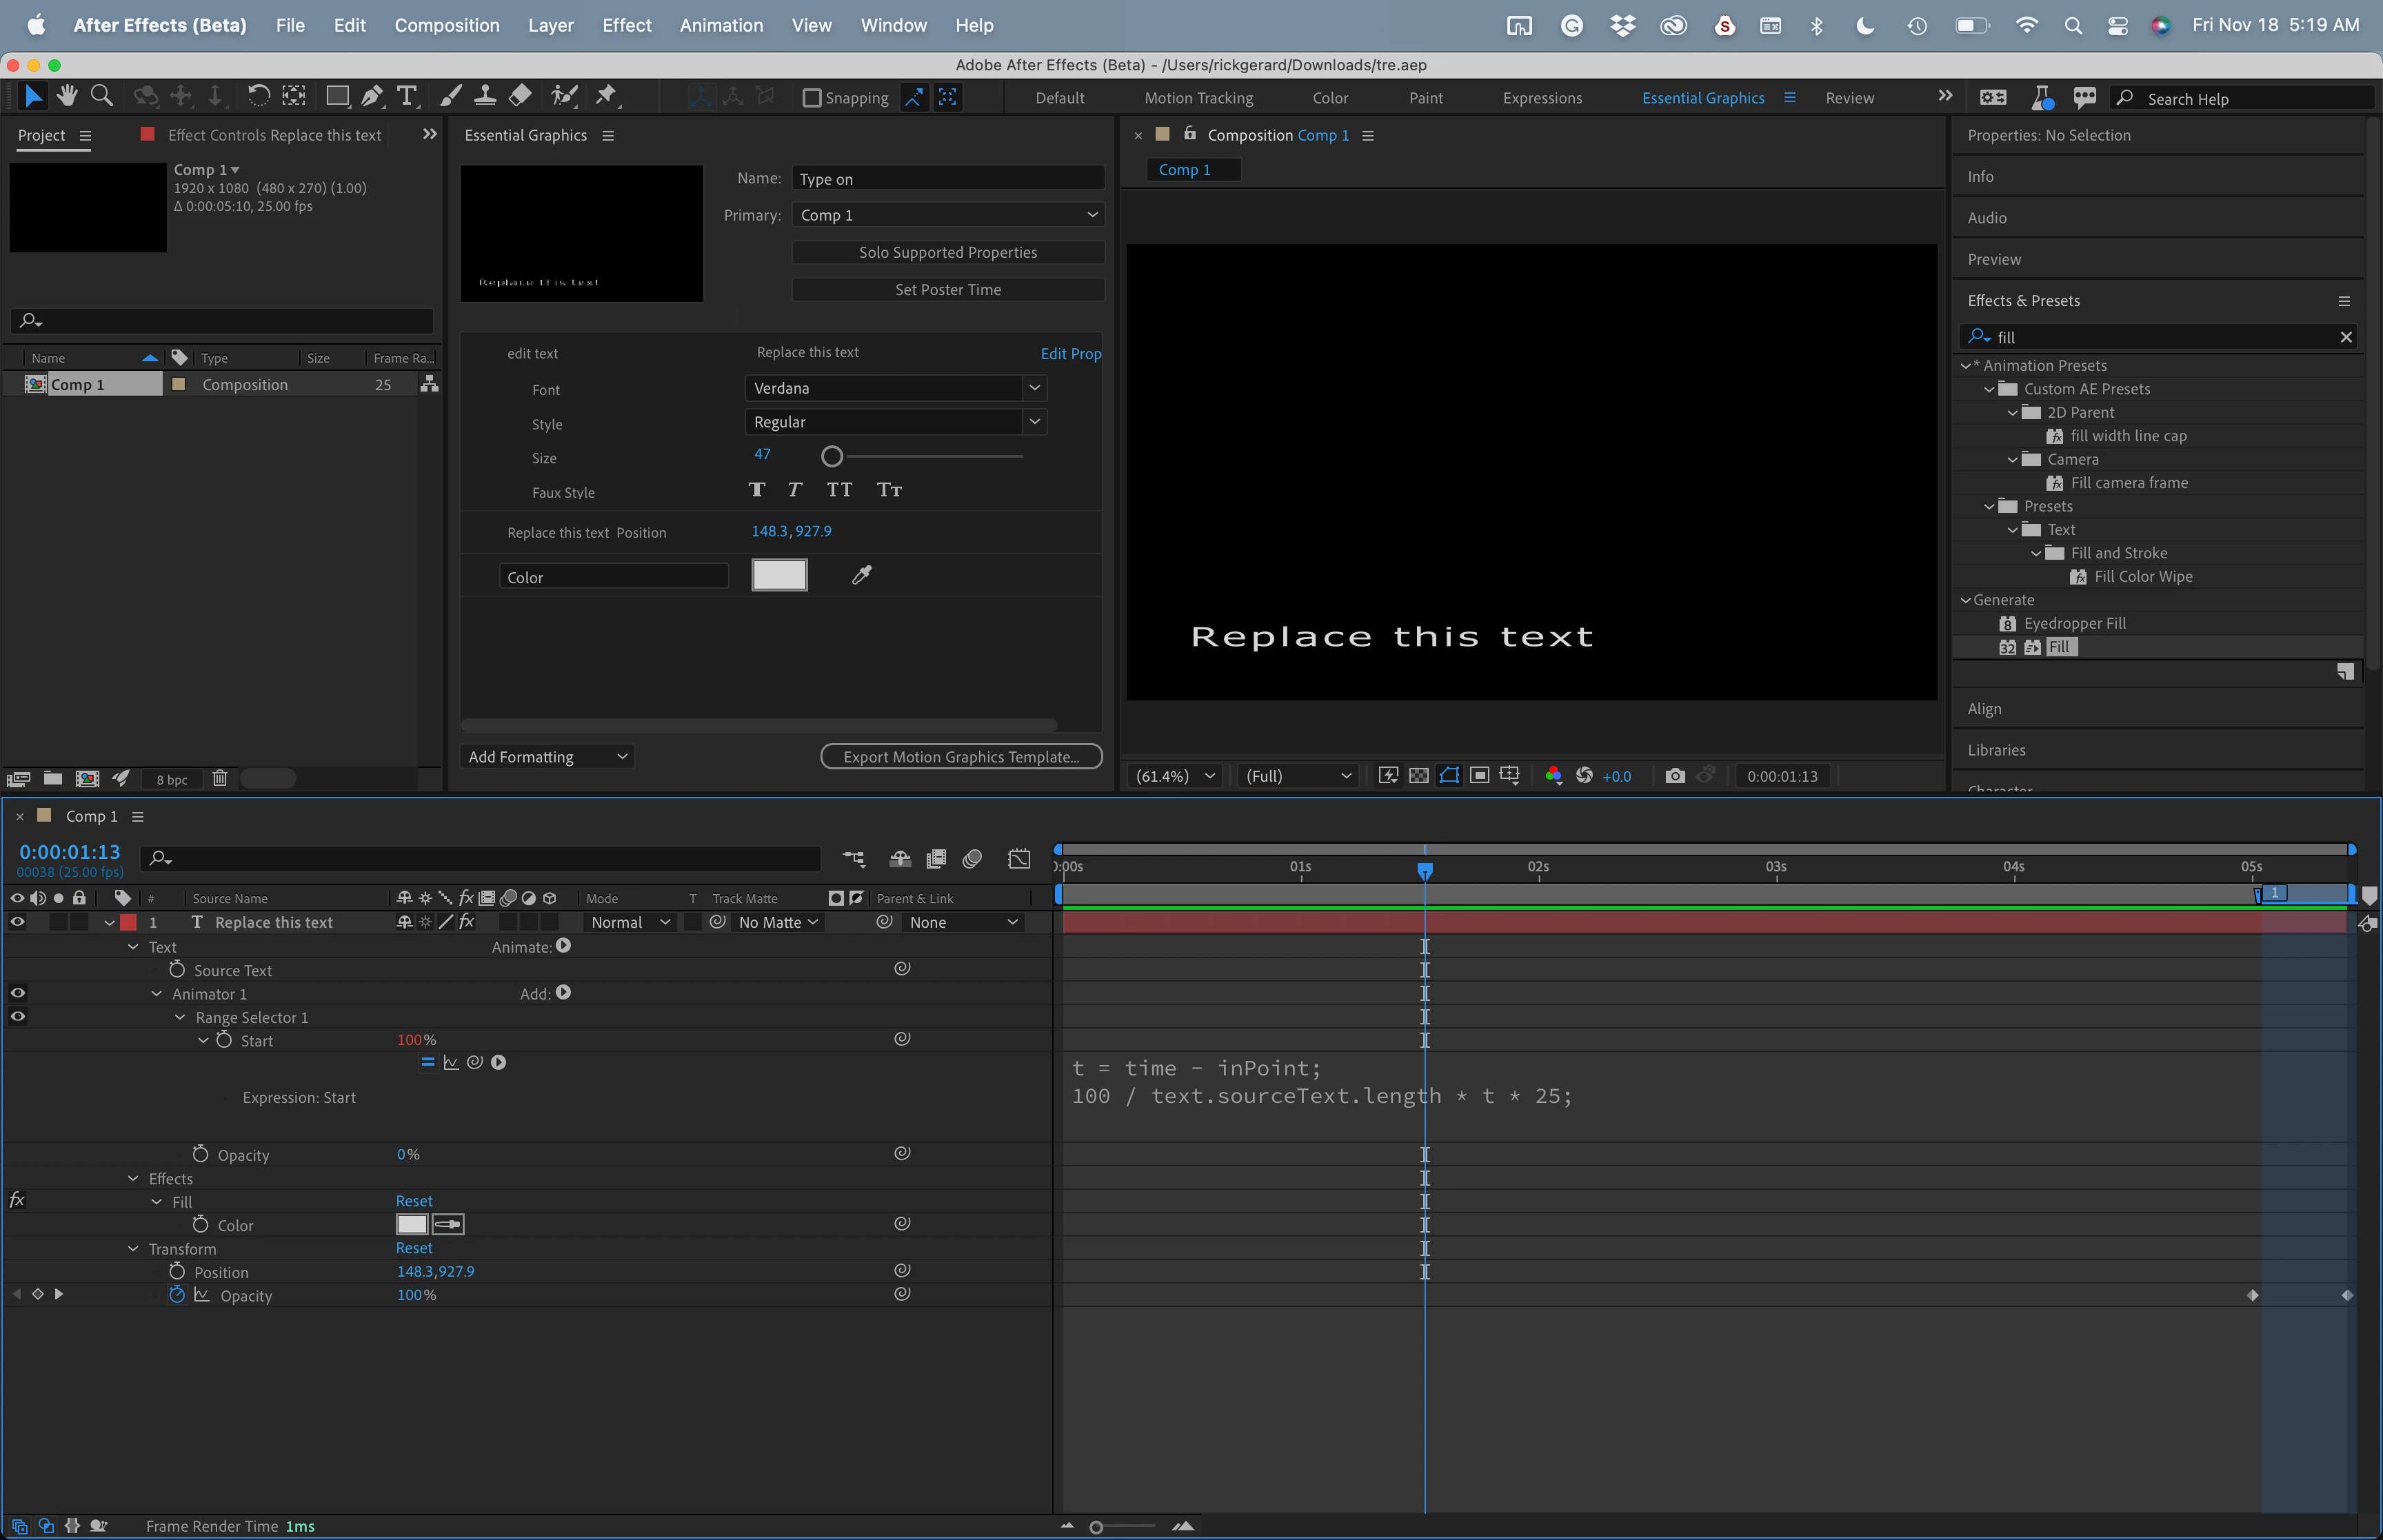Click Export Motion Graphics Template button
2383x1540 pixels.
[961, 757]
